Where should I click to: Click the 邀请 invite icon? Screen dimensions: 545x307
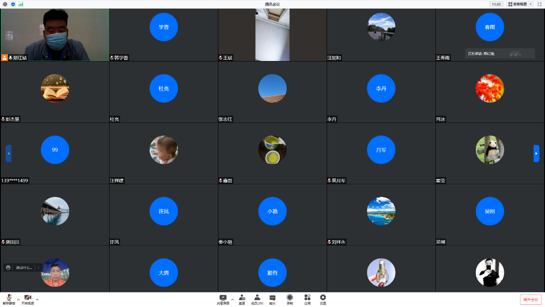click(x=242, y=299)
